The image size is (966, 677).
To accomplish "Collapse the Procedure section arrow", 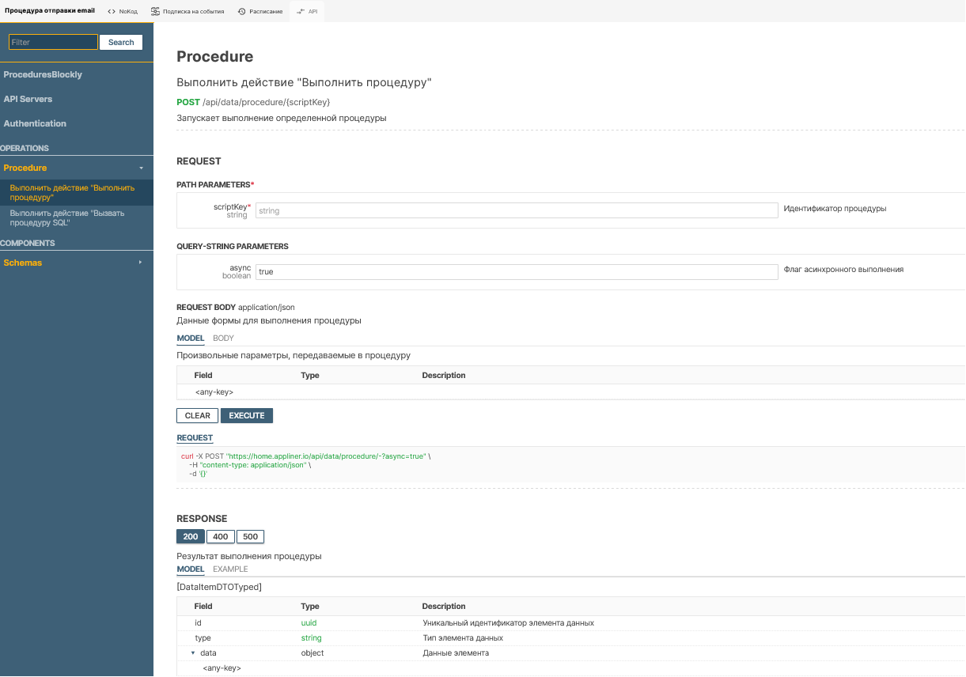I will tap(141, 168).
